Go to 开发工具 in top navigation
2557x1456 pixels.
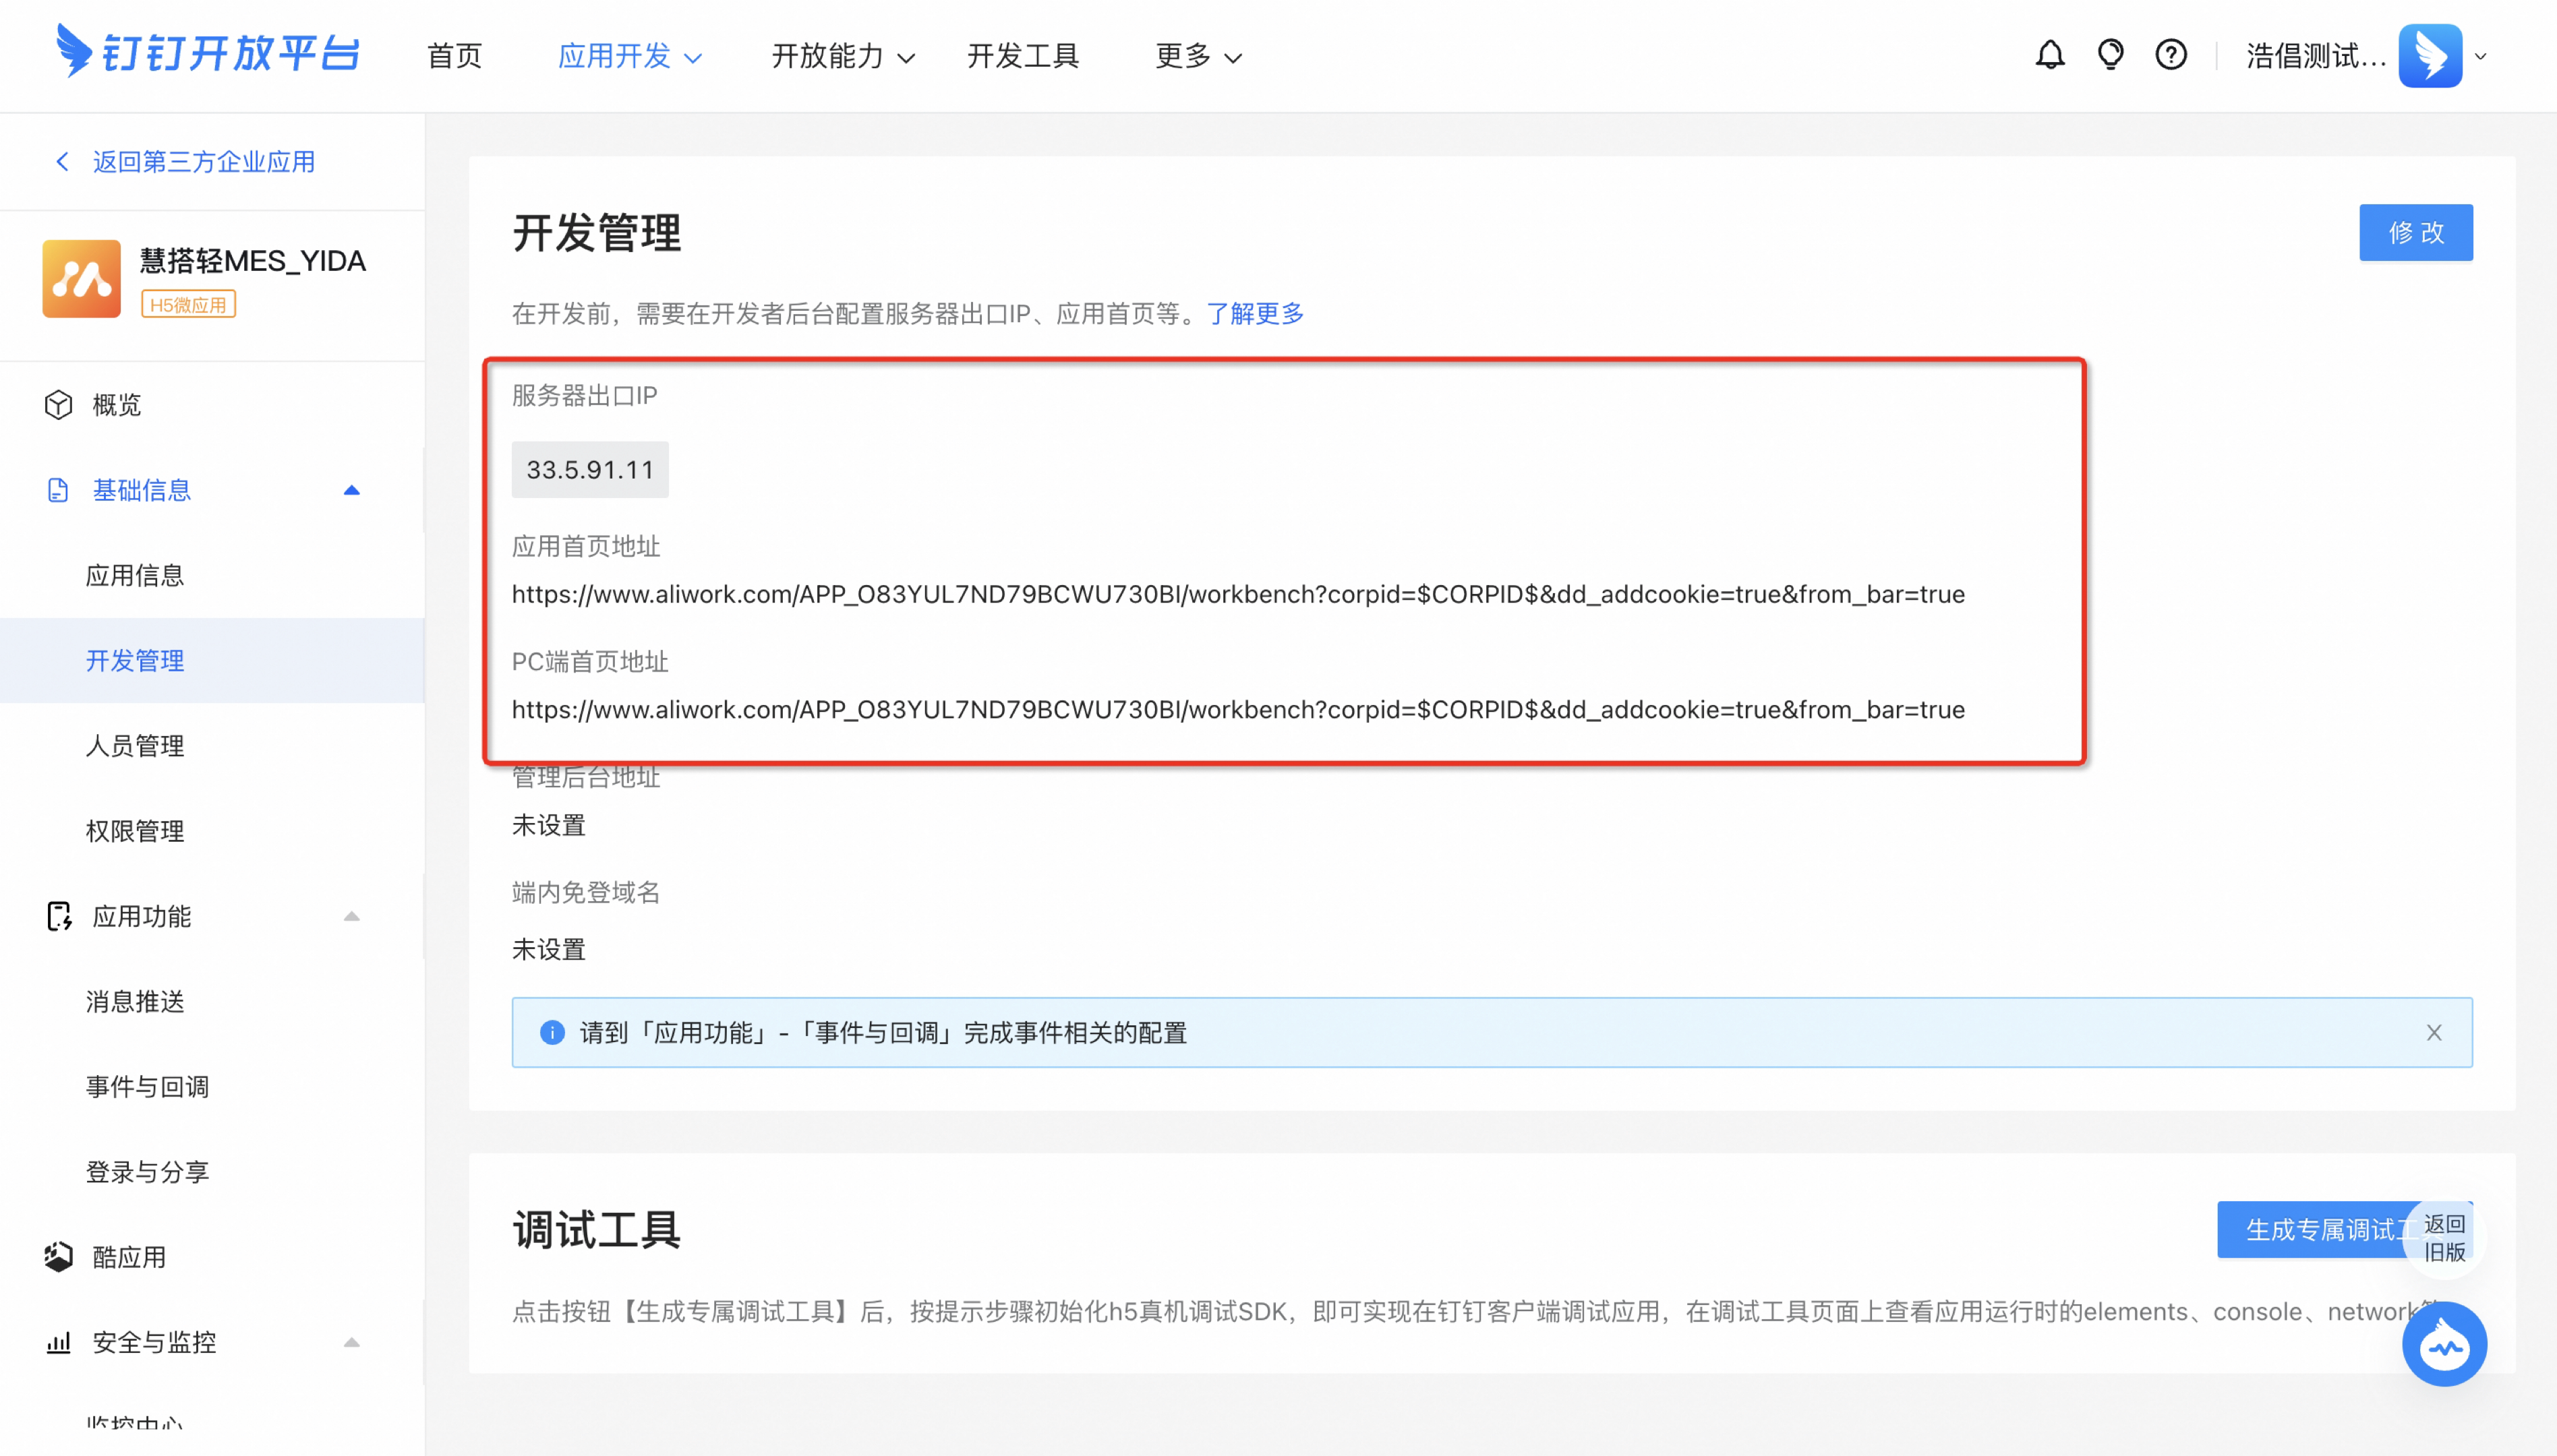click(1022, 56)
